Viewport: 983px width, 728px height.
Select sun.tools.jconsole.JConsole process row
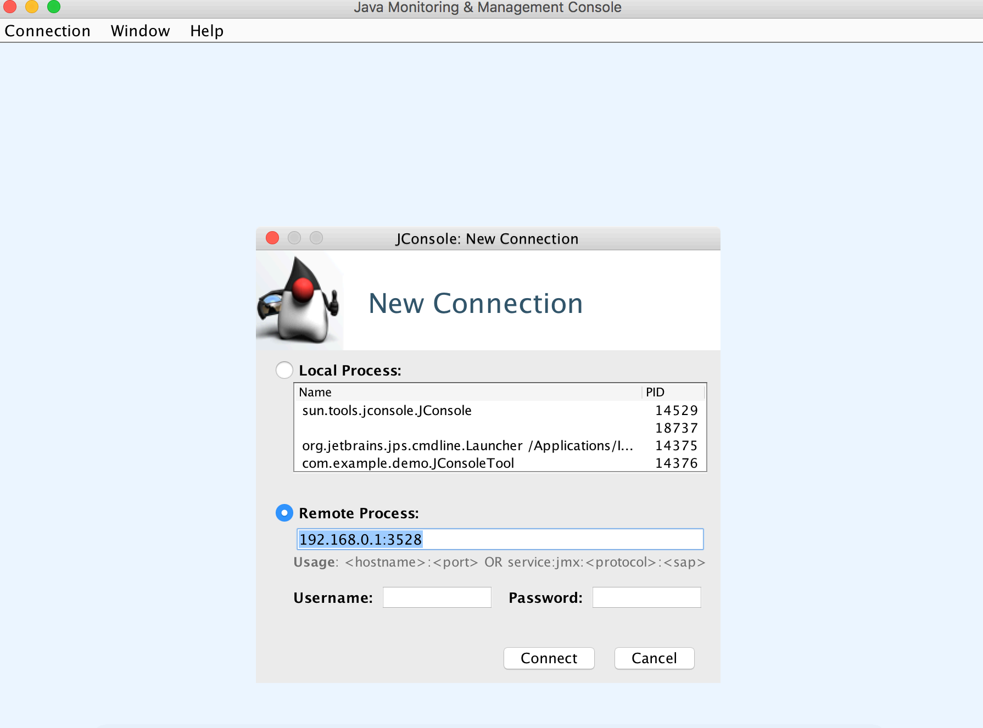pyautogui.click(x=500, y=410)
